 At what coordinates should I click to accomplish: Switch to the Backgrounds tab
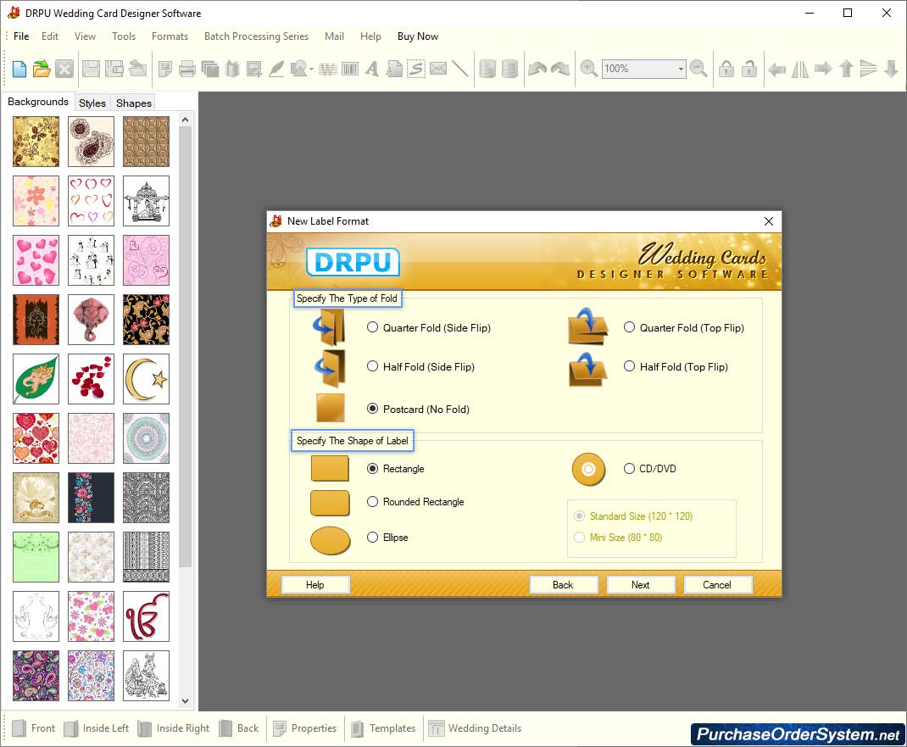pyautogui.click(x=38, y=101)
